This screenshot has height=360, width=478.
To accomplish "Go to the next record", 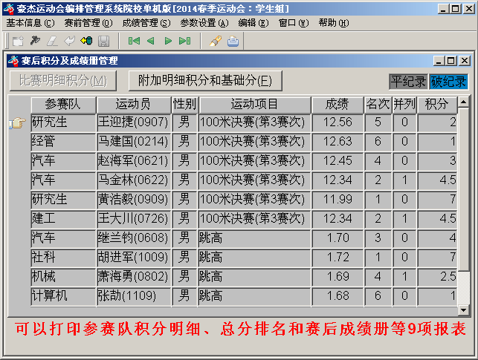I will coord(168,41).
